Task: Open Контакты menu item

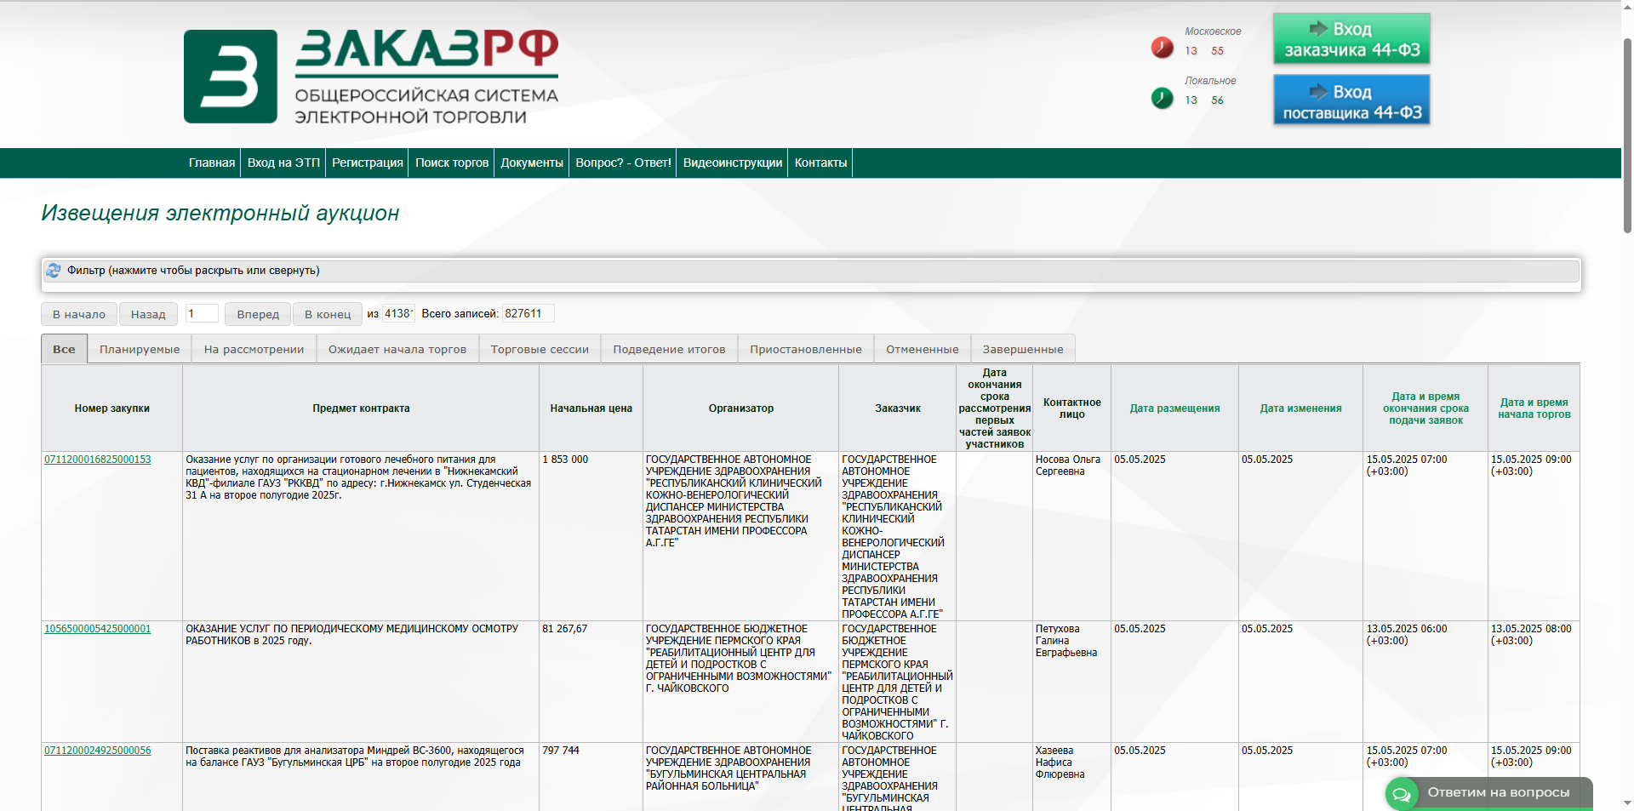Action: click(x=820, y=163)
